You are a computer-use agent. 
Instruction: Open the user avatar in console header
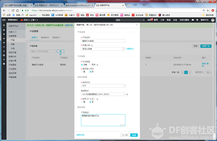point(213,20)
